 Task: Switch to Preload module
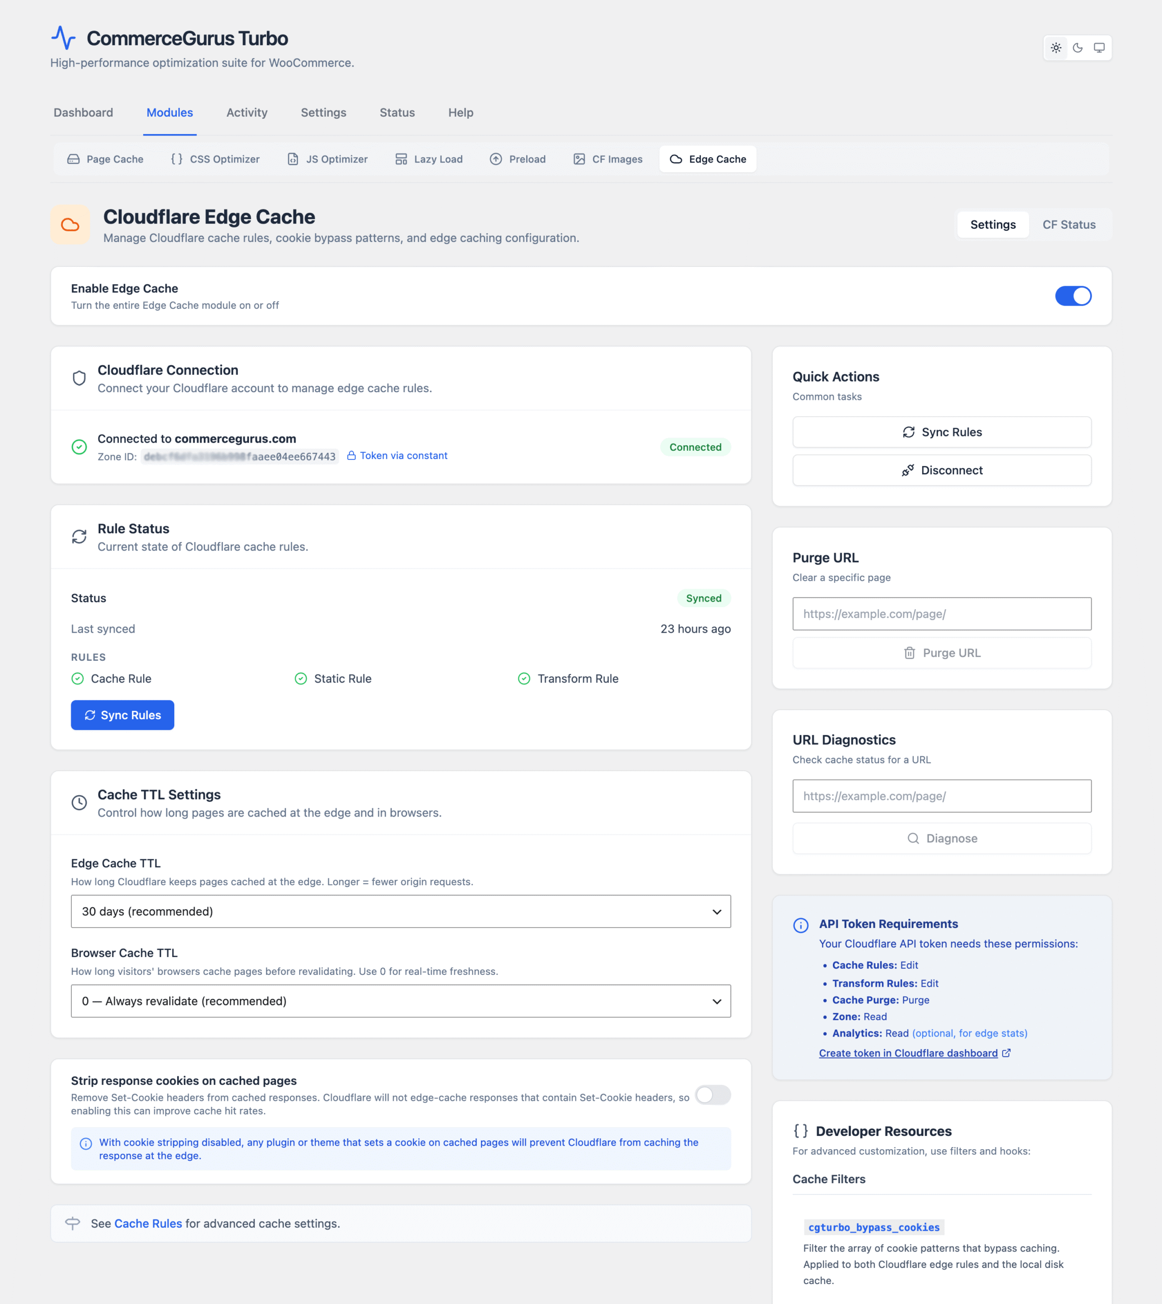tap(518, 159)
